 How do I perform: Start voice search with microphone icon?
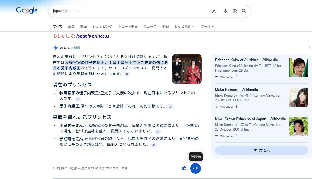[x=225, y=11]
